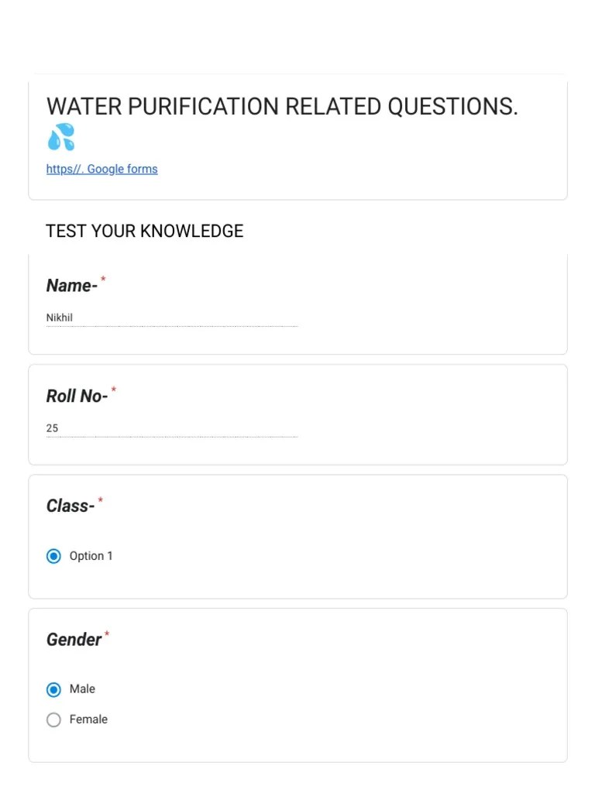Click the Roll No- question label

click(x=77, y=396)
